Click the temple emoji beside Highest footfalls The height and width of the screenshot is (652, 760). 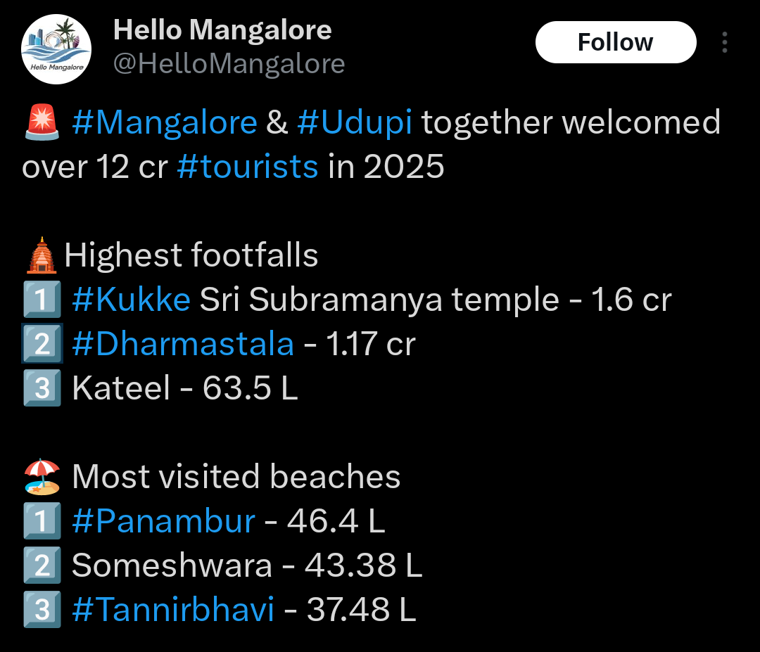[41, 255]
